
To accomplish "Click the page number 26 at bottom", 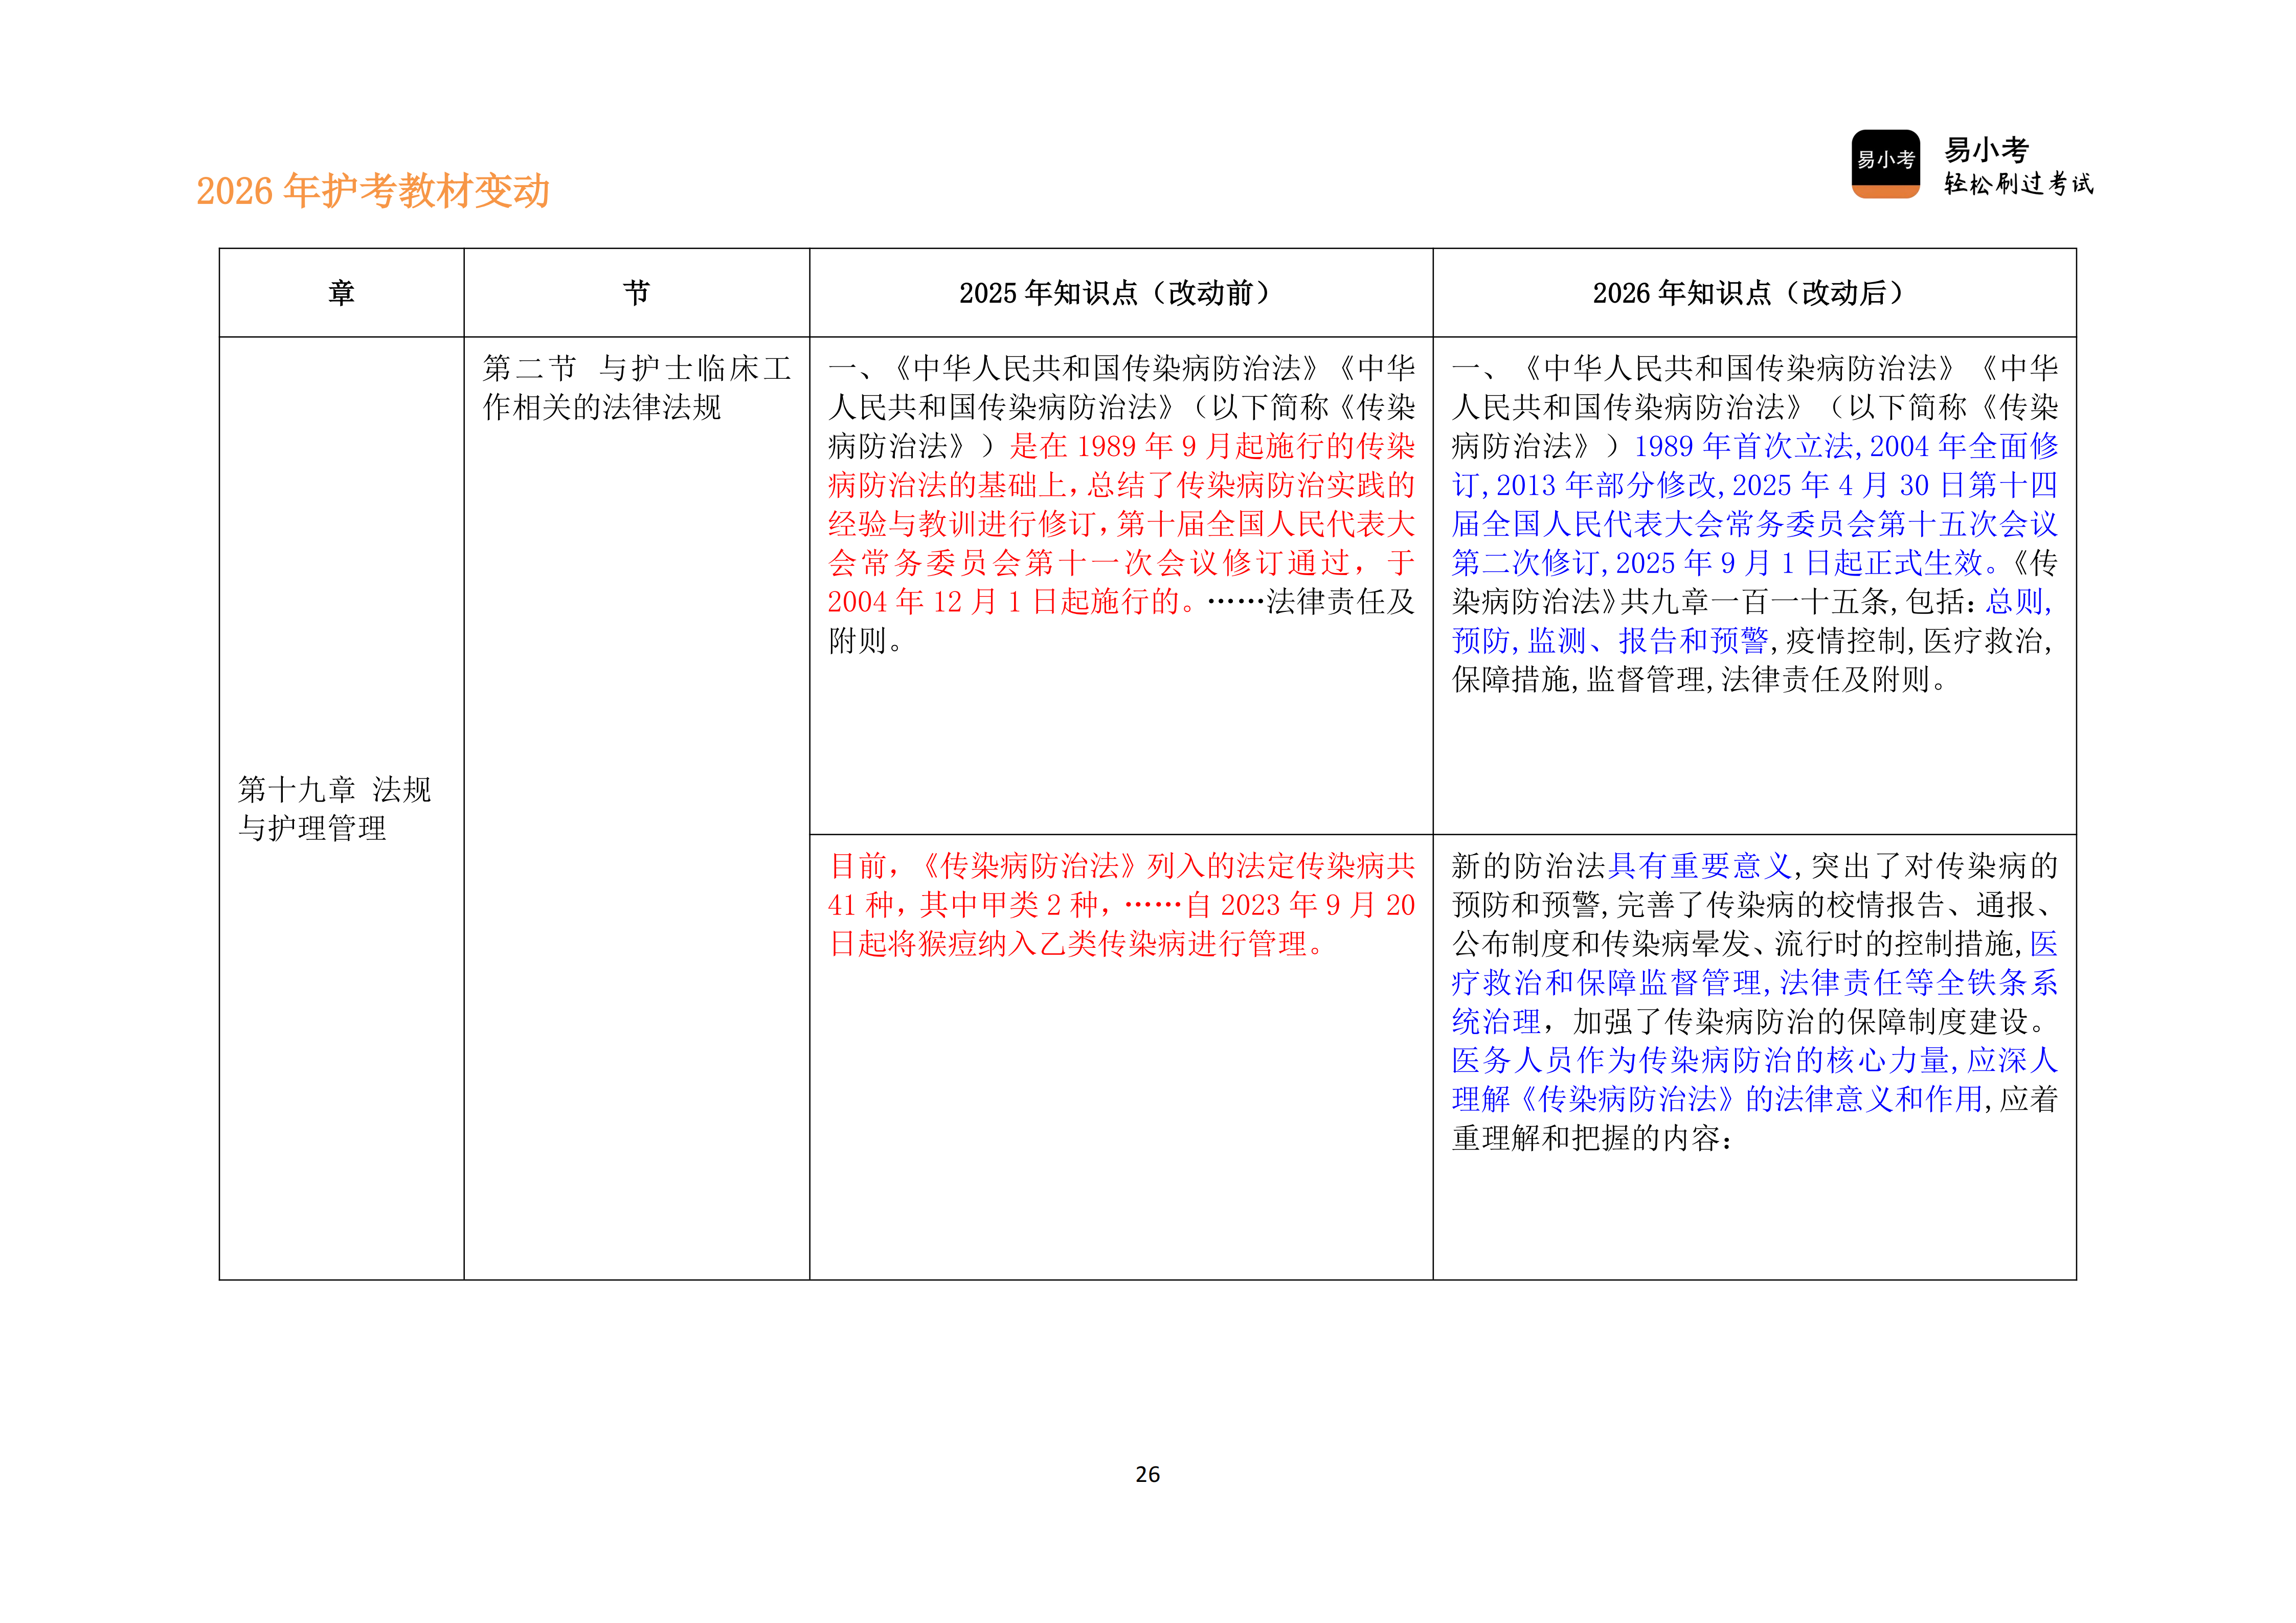I will point(1148,1473).
